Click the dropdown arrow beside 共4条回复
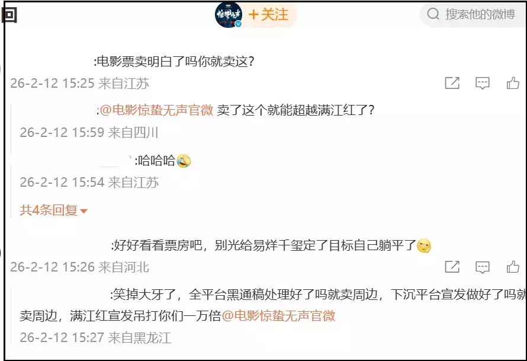527x361 pixels. tap(84, 211)
